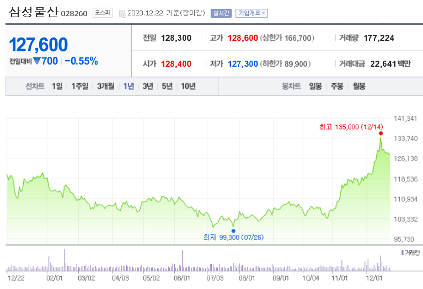Click the 고가 value 128,600

[x=243, y=38]
